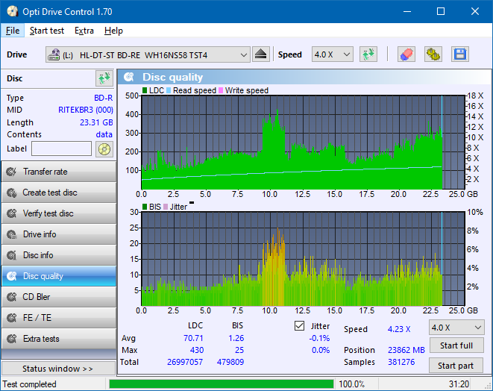Open the Extra menu
The image size is (493, 391).
point(84,31)
